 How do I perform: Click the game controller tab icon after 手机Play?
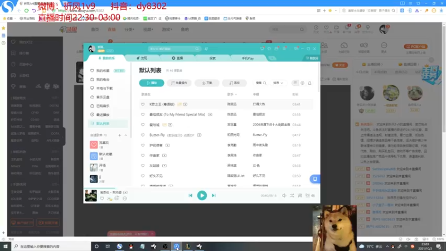[x=272, y=58]
